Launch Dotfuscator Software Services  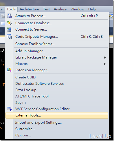pos(57,84)
